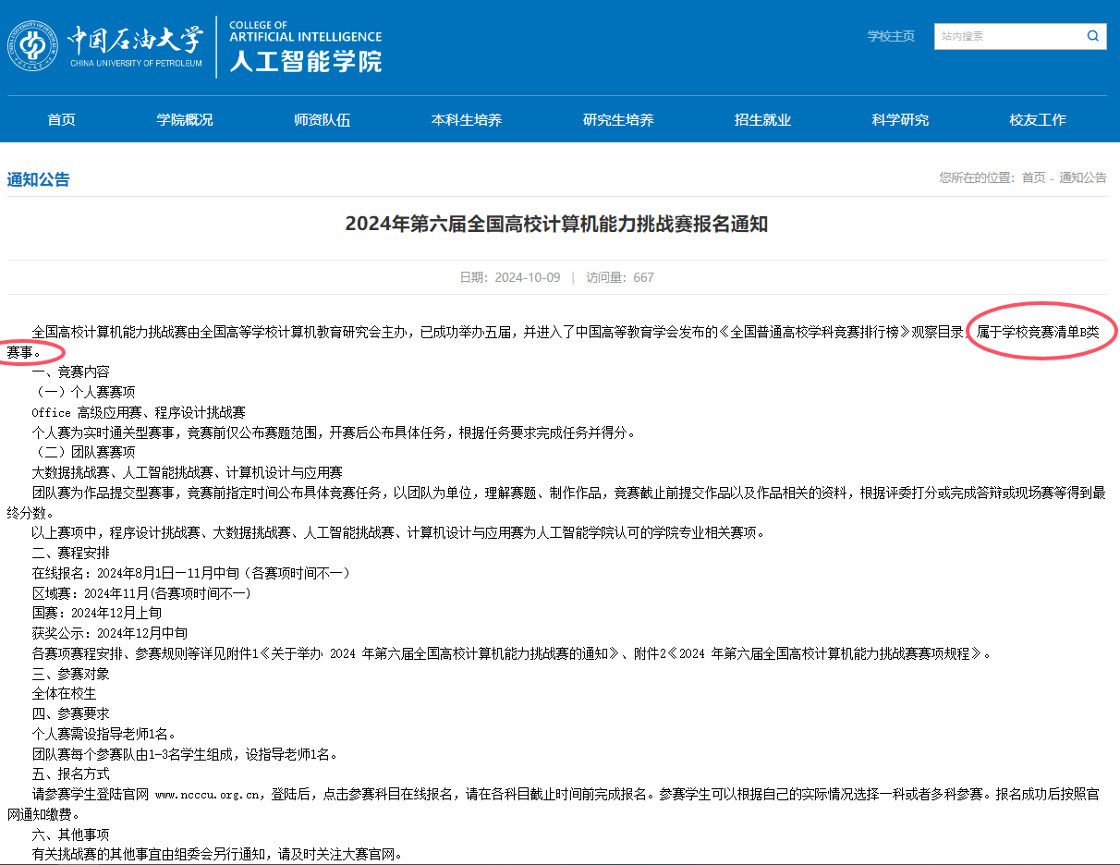Click the blue 通知公告 section heading
The image size is (1120, 865).
(39, 179)
